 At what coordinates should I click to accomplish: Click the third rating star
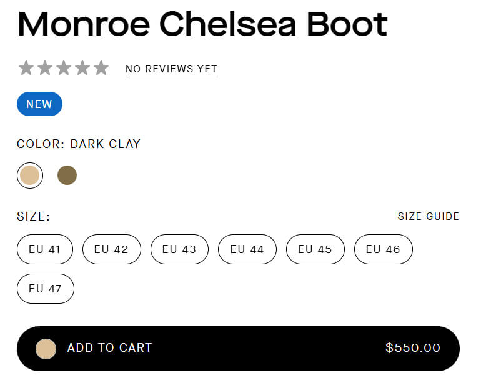(64, 67)
